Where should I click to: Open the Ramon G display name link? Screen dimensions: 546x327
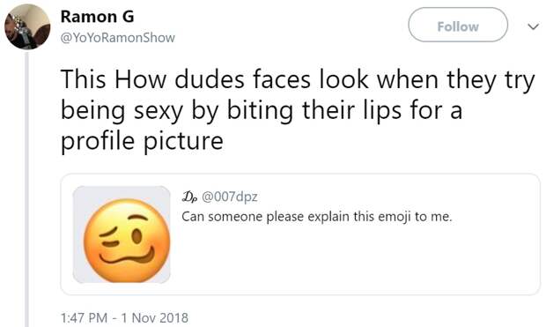point(97,17)
